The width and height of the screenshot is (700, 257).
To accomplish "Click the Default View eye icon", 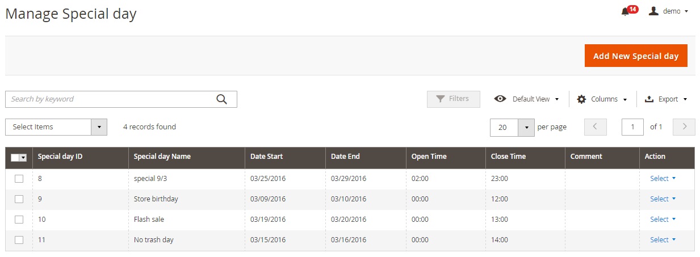I will (x=500, y=99).
